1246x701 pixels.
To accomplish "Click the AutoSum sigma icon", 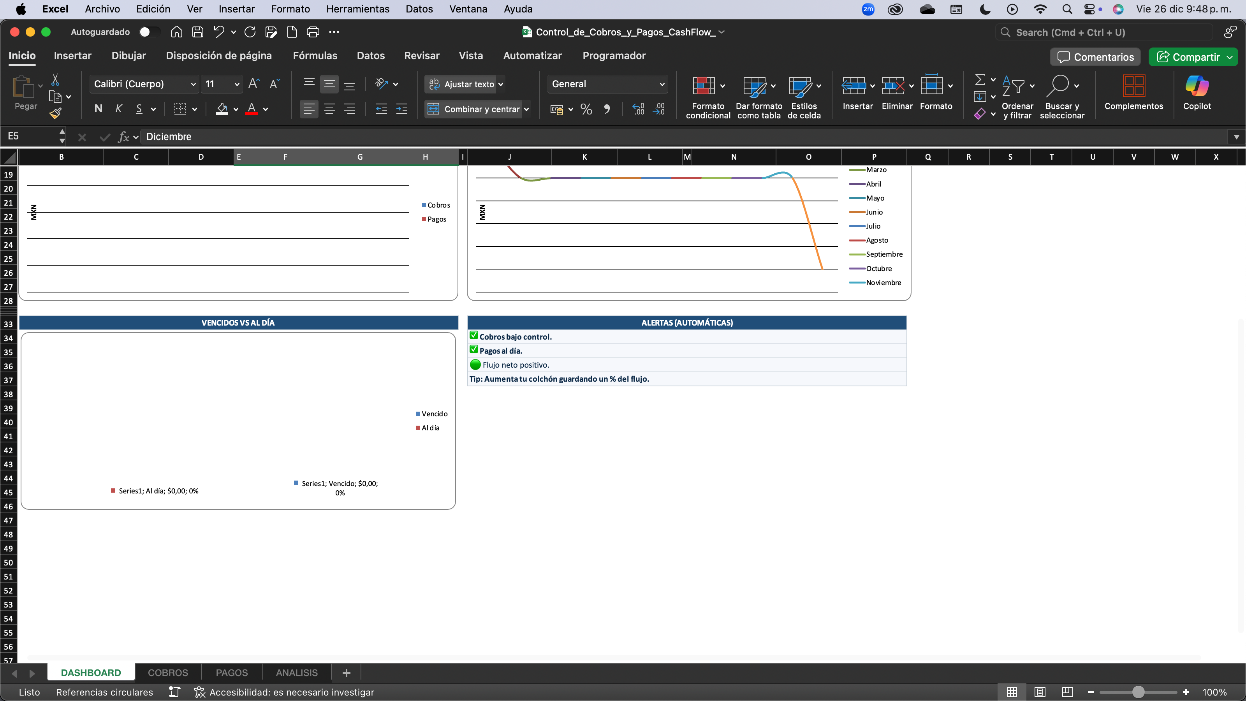I will (980, 80).
